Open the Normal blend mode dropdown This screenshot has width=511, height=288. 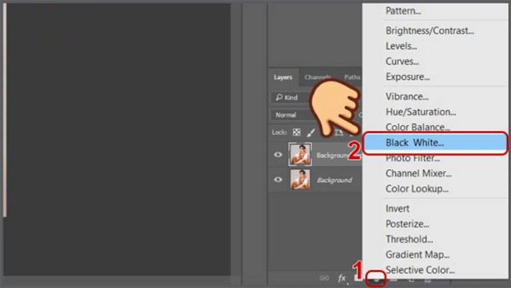(x=290, y=115)
